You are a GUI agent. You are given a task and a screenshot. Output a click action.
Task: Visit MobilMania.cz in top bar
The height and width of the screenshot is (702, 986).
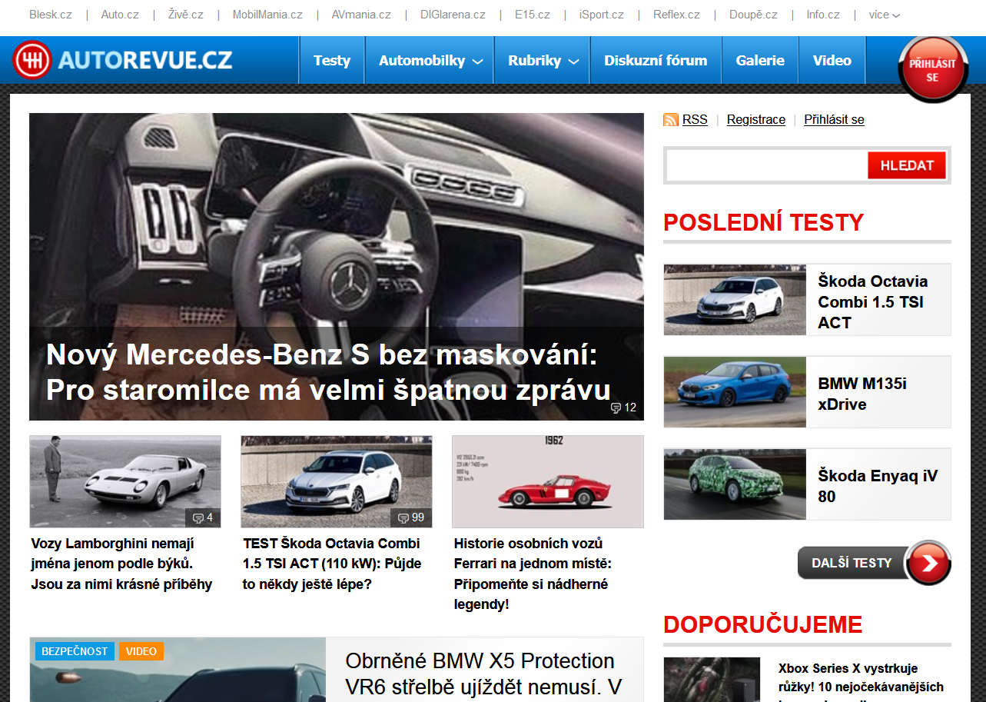(x=267, y=15)
